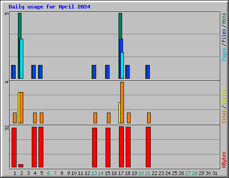Click the green weekend day label '7'
Screen dimensions: 229x178
pos(55,173)
